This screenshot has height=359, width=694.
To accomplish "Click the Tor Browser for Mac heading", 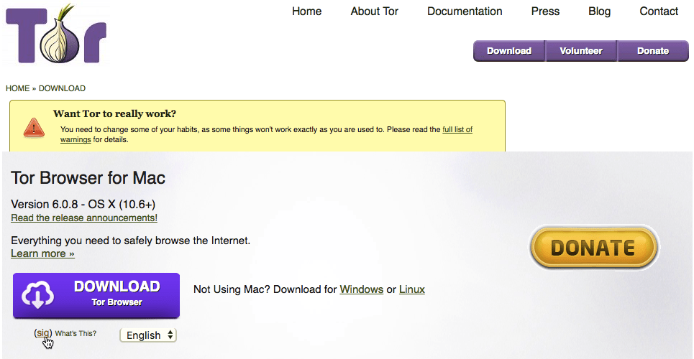I will (x=88, y=178).
